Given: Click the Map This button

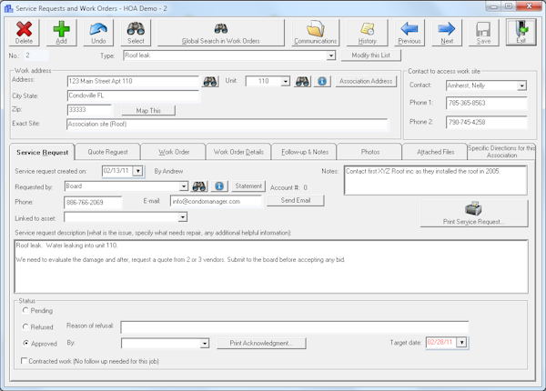Looking at the screenshot, I should [x=148, y=111].
